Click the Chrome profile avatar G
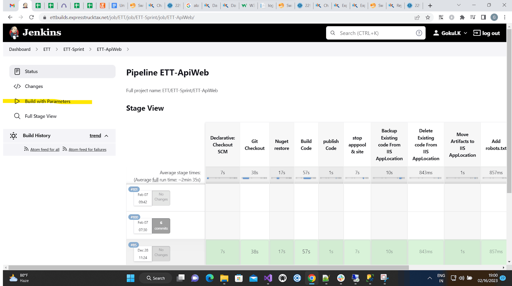Image resolution: width=512 pixels, height=286 pixels. click(x=494, y=17)
